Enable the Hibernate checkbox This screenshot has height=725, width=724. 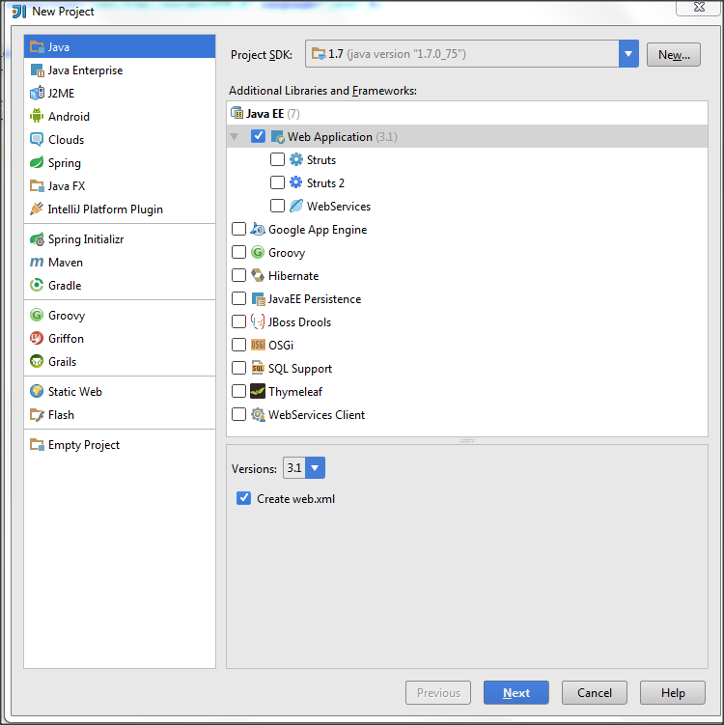pyautogui.click(x=238, y=275)
